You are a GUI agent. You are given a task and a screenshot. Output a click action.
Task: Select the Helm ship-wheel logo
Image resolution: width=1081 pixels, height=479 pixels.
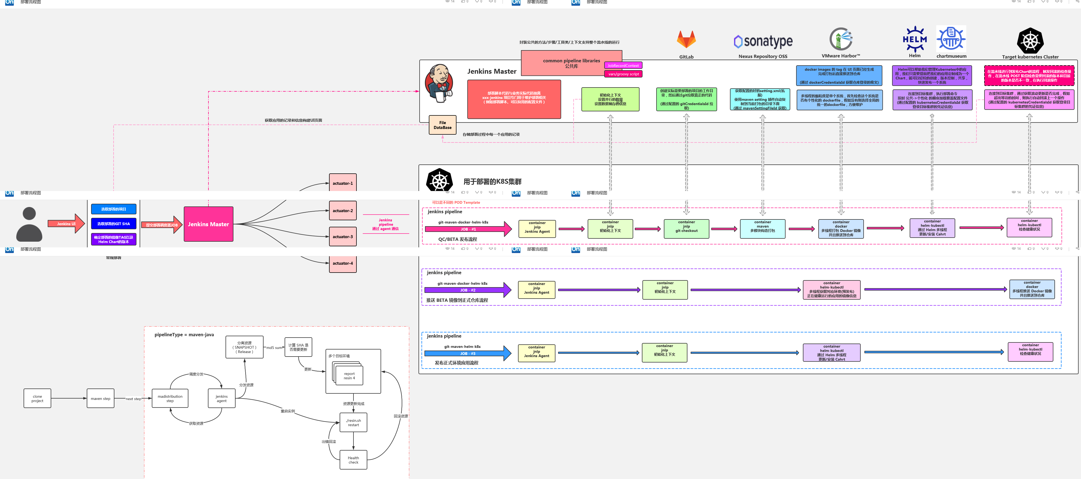pos(914,39)
